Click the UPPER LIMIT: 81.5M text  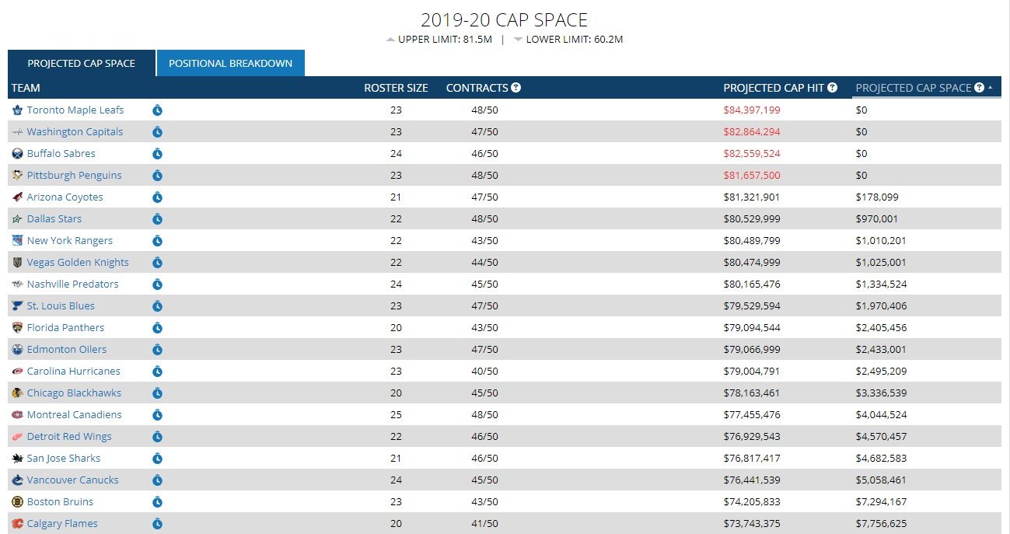pyautogui.click(x=445, y=40)
